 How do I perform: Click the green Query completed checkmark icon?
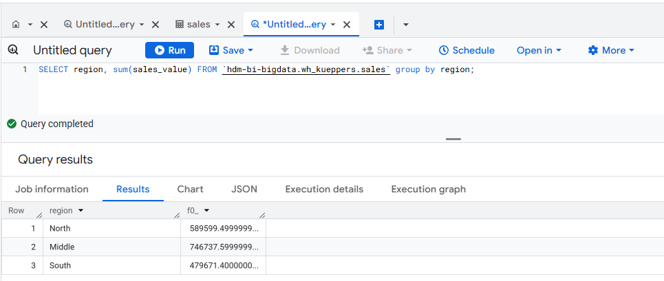pos(12,124)
